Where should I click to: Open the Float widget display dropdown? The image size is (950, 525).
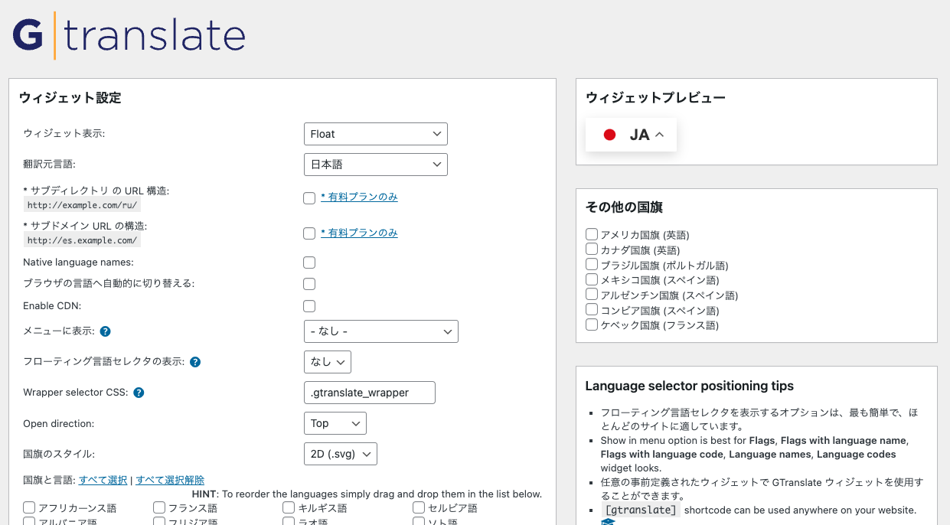pos(376,133)
